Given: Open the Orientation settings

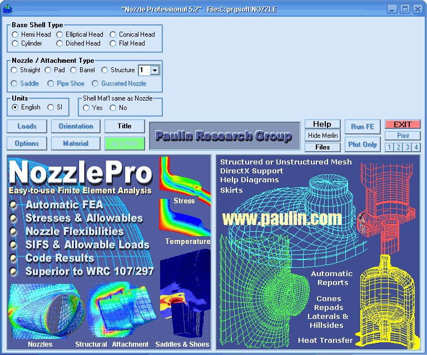Looking at the screenshot, I should [x=76, y=127].
